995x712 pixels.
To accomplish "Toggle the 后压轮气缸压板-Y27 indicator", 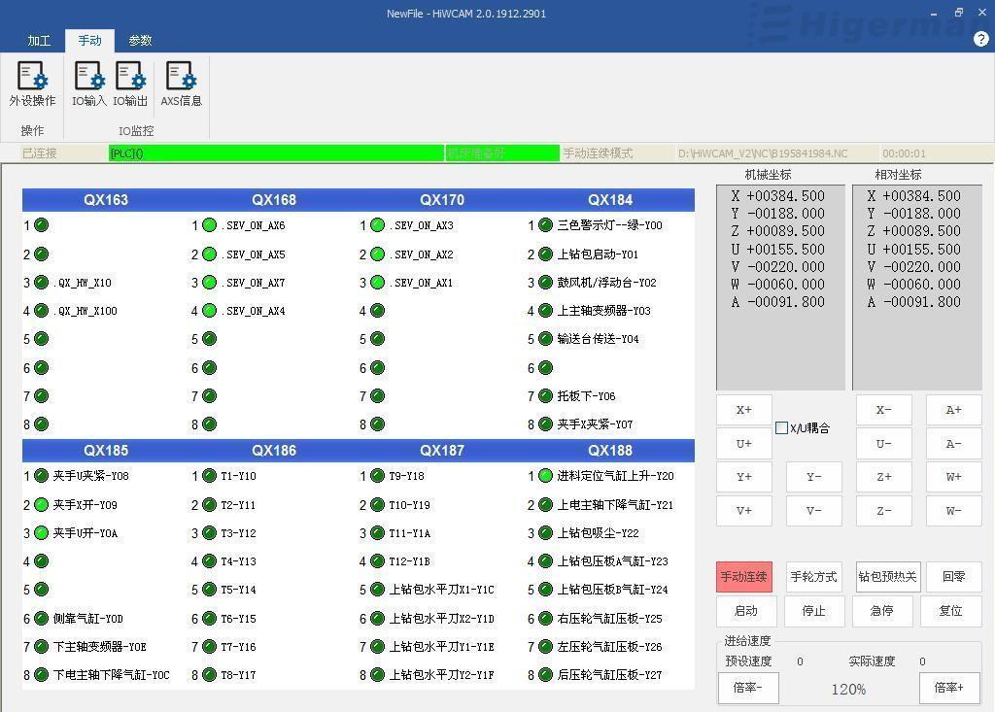I will point(545,675).
